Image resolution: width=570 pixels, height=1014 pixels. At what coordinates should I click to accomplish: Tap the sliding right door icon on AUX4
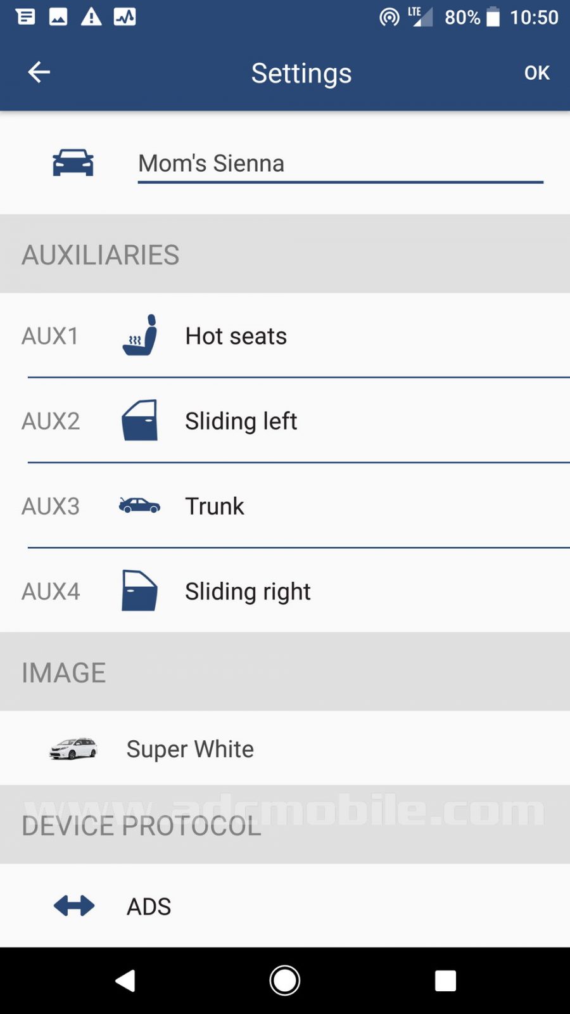click(139, 591)
